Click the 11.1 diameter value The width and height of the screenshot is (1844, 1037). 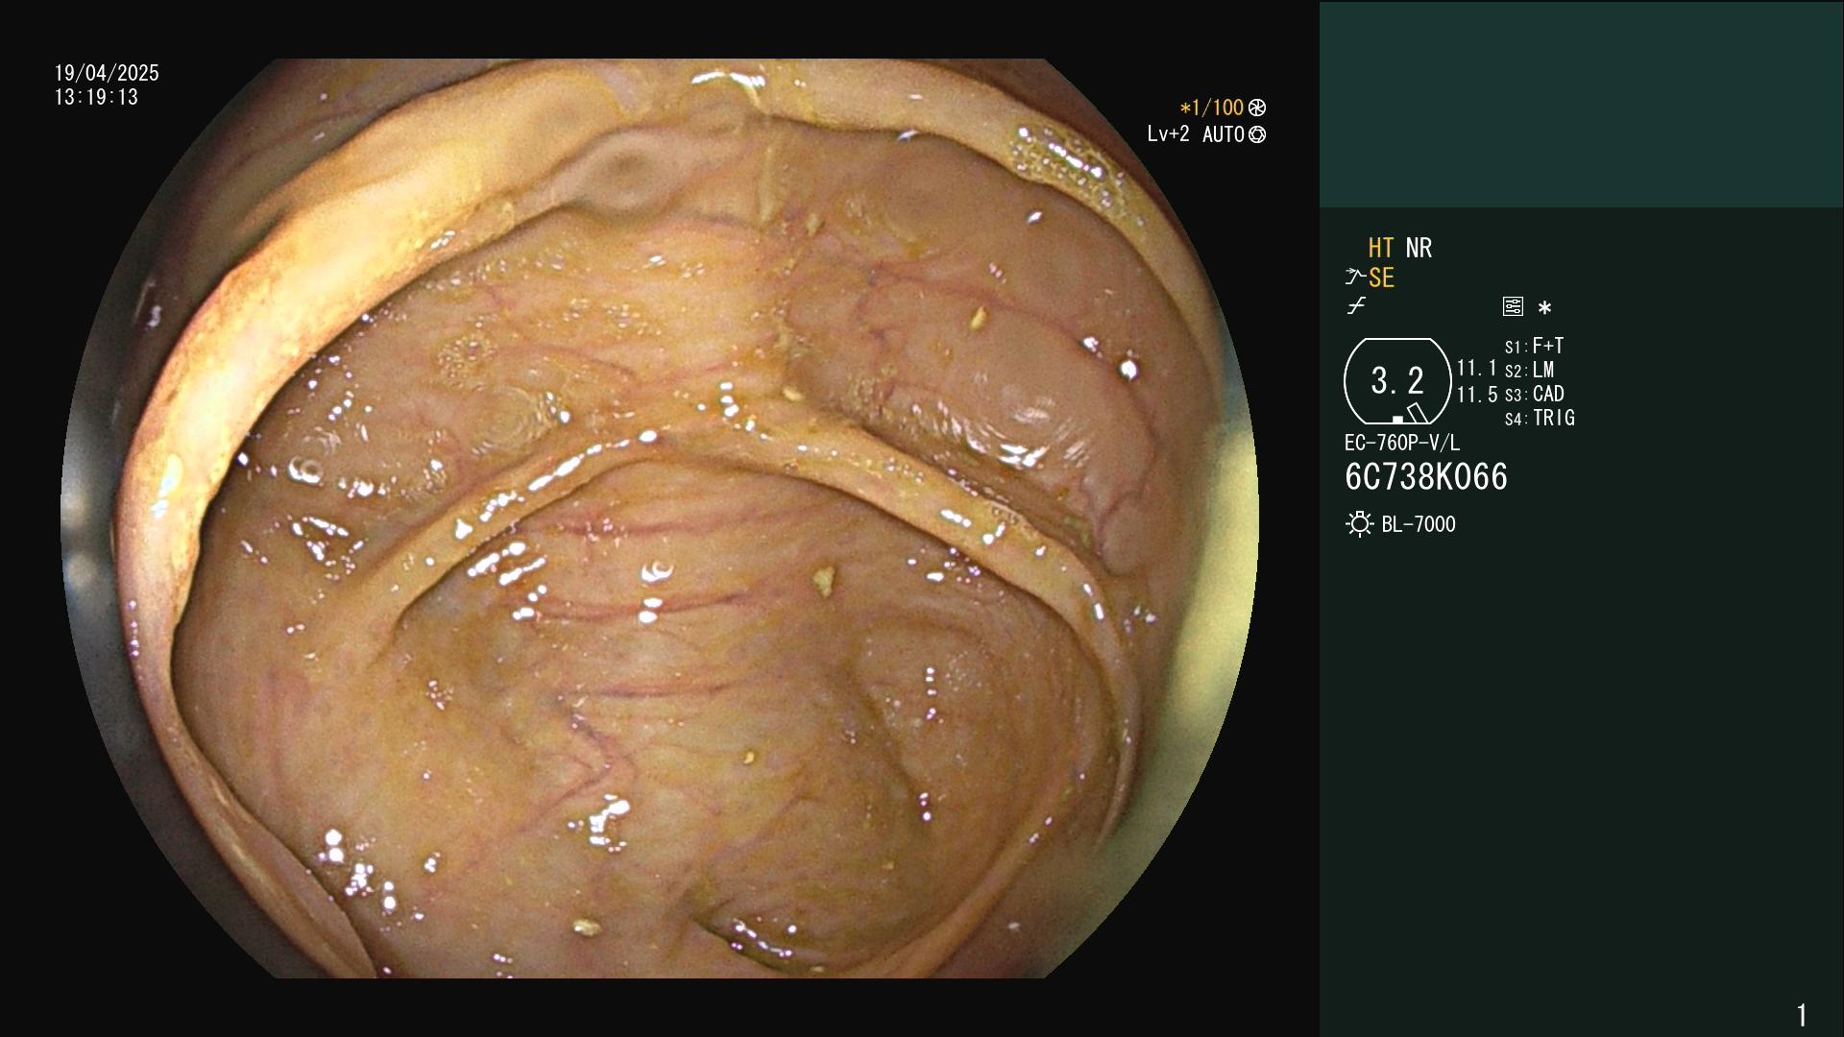[x=1477, y=369]
